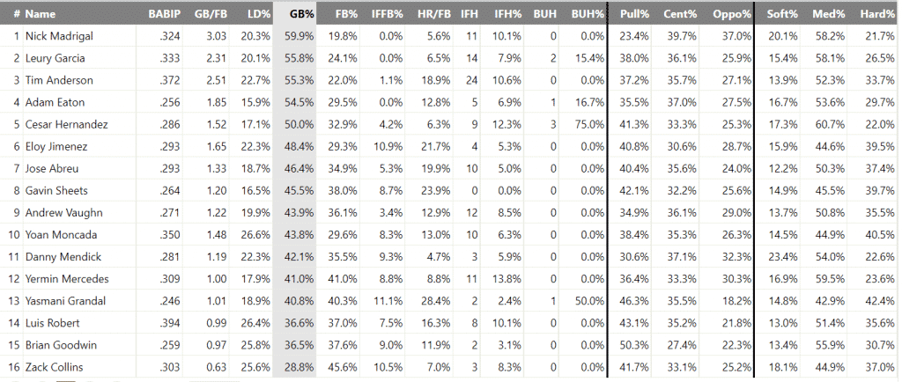Open Nick Madrigal's player page

[58, 36]
